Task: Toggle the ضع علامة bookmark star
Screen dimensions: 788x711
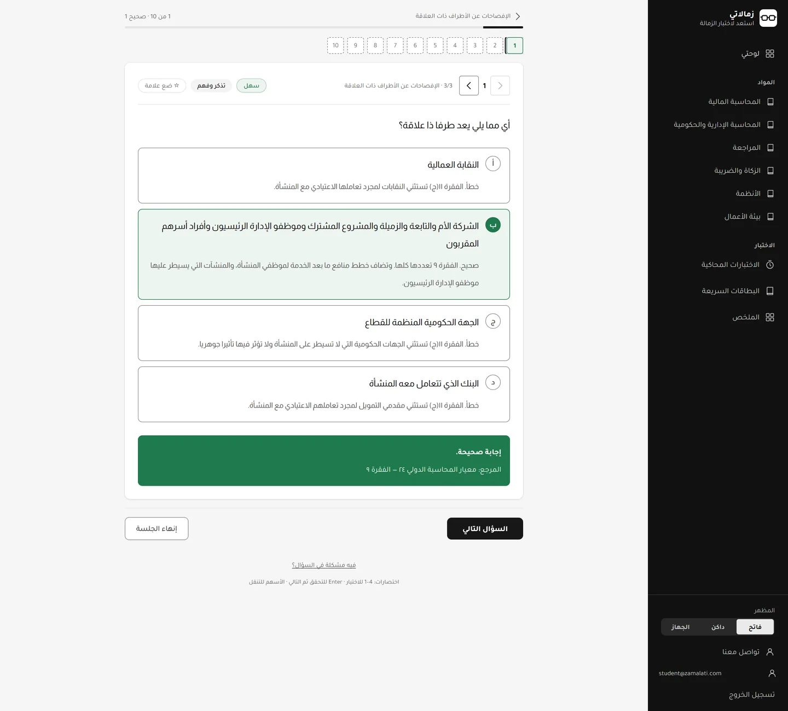Action: [162, 85]
